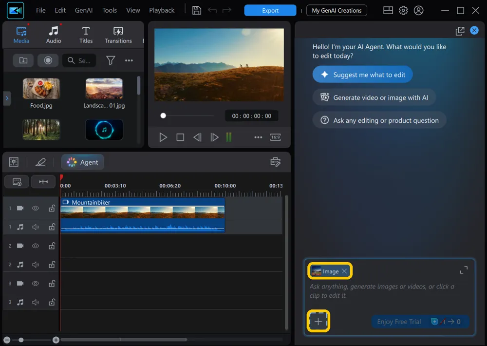Toggle visibility of video track 1
Viewport: 487px width, 346px height.
point(36,208)
